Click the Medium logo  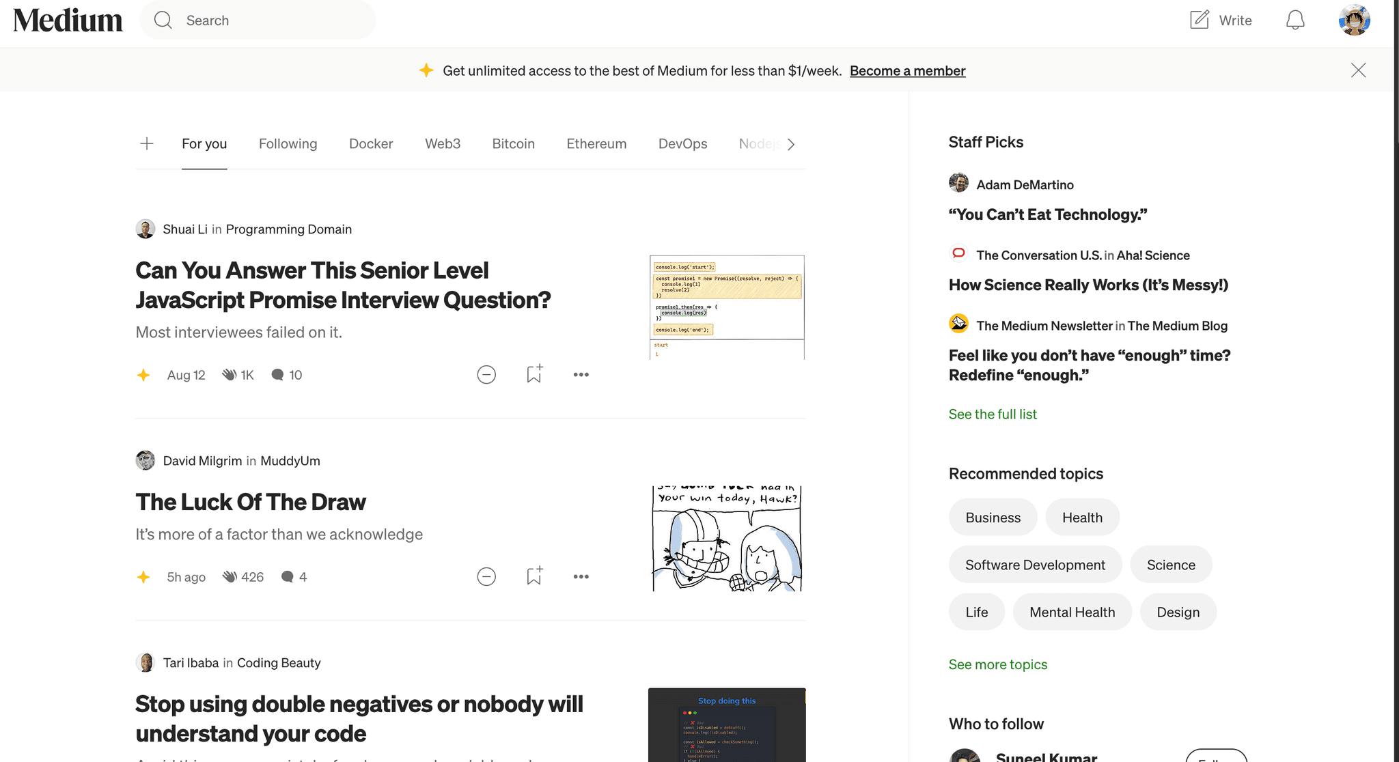coord(68,20)
